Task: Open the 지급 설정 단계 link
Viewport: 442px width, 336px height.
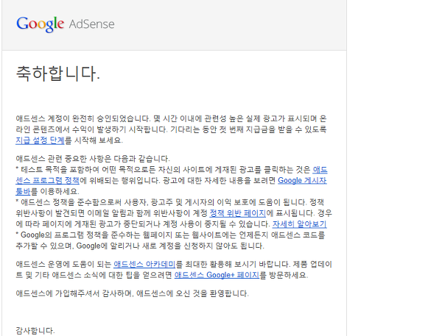Action: pyautogui.click(x=40, y=140)
